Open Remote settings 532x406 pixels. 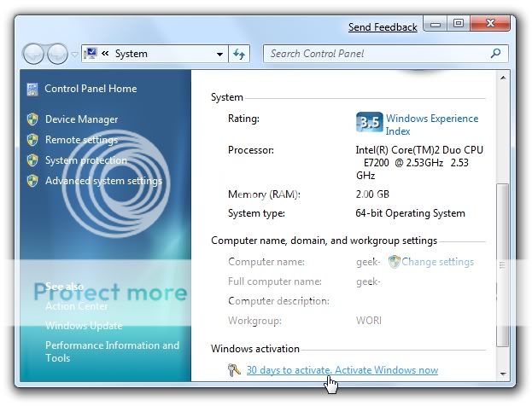81,140
